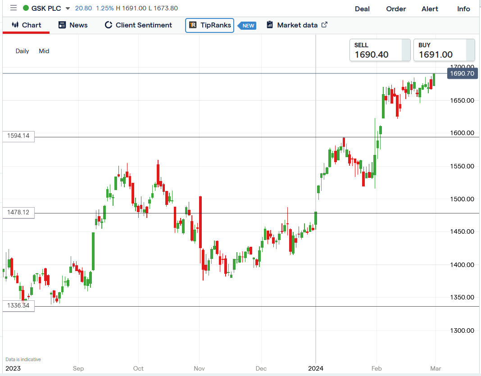Click the 2024 date axis label
The width and height of the screenshot is (481, 376).
316,368
